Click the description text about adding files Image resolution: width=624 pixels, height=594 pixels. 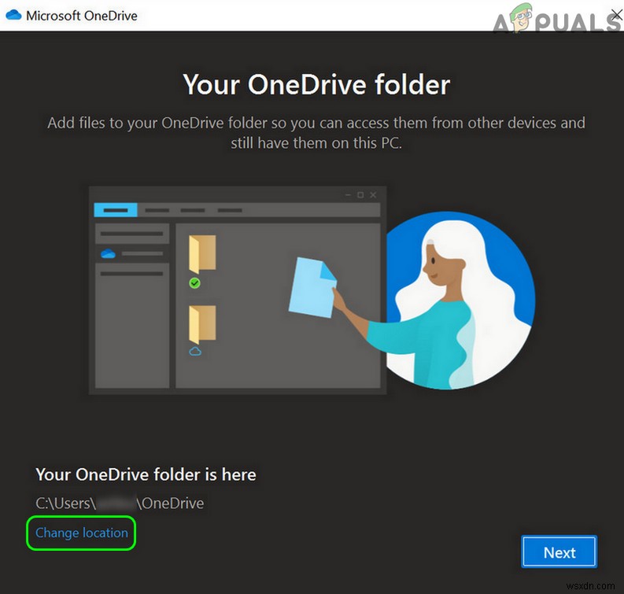316,133
